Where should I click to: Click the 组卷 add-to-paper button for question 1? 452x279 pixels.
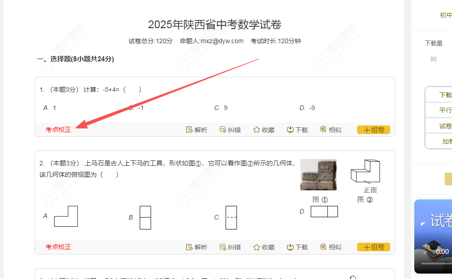pyautogui.click(x=373, y=130)
